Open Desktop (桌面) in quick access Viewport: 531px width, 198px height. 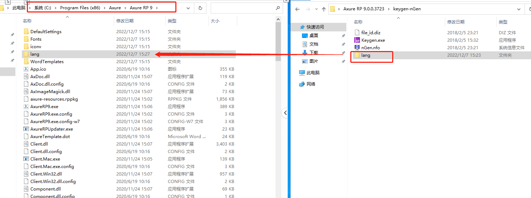click(x=313, y=35)
